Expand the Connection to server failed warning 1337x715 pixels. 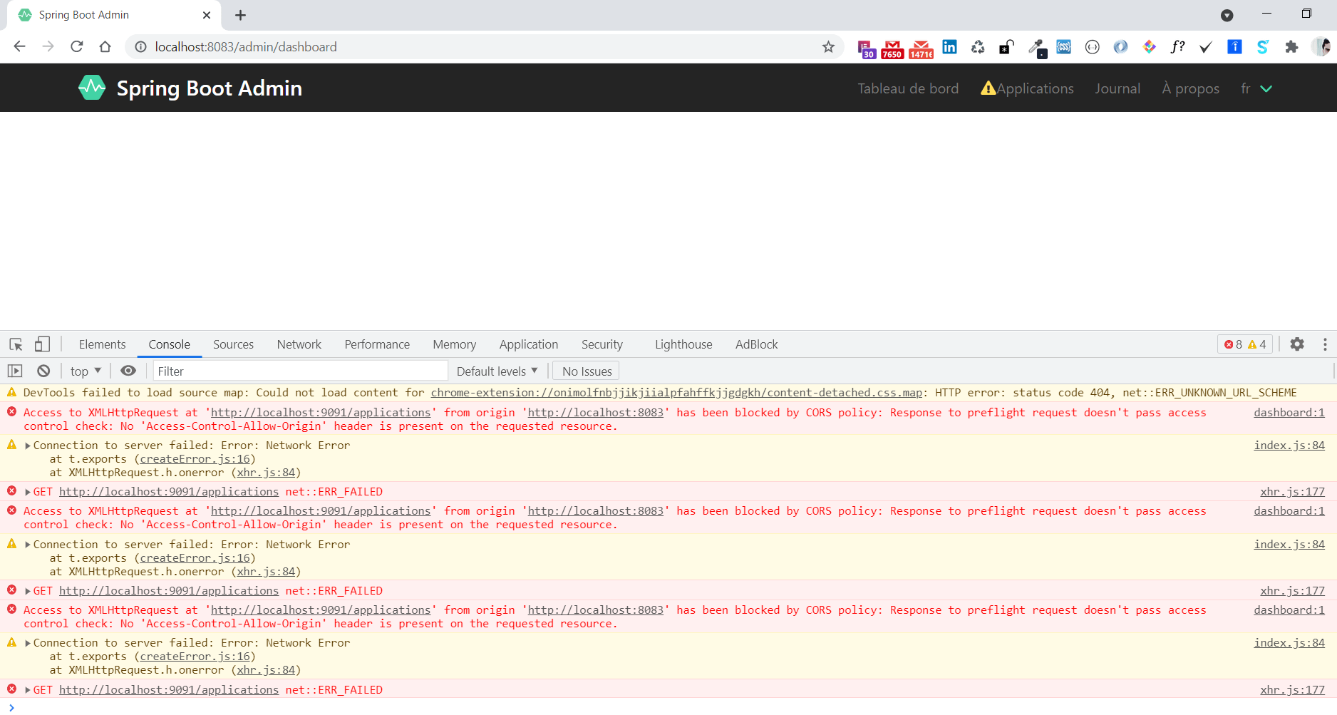tap(27, 445)
